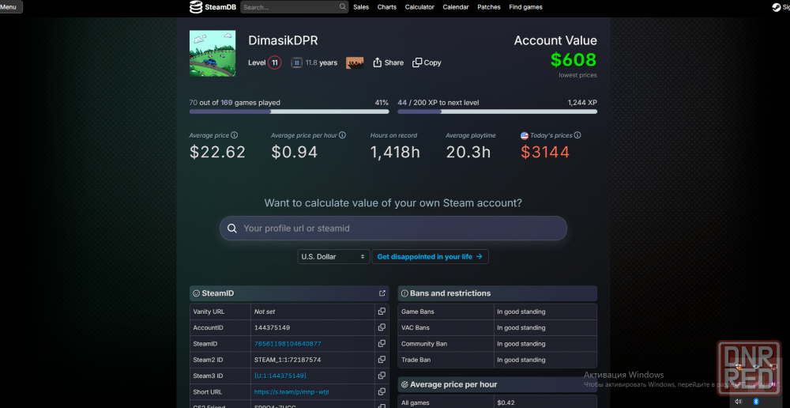Viewport: 790px width, 408px height.
Task: Copy profile using the Copy button
Action: tap(427, 62)
